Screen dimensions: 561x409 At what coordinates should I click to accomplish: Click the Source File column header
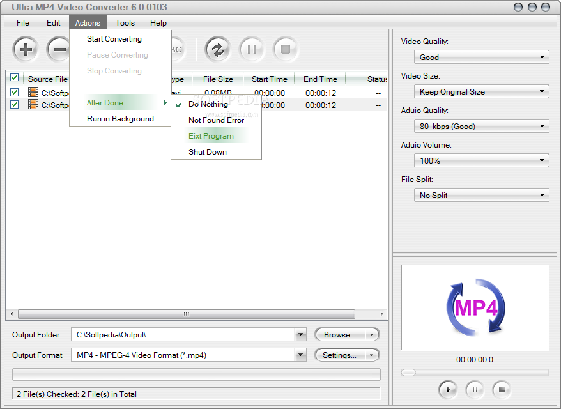[47, 79]
